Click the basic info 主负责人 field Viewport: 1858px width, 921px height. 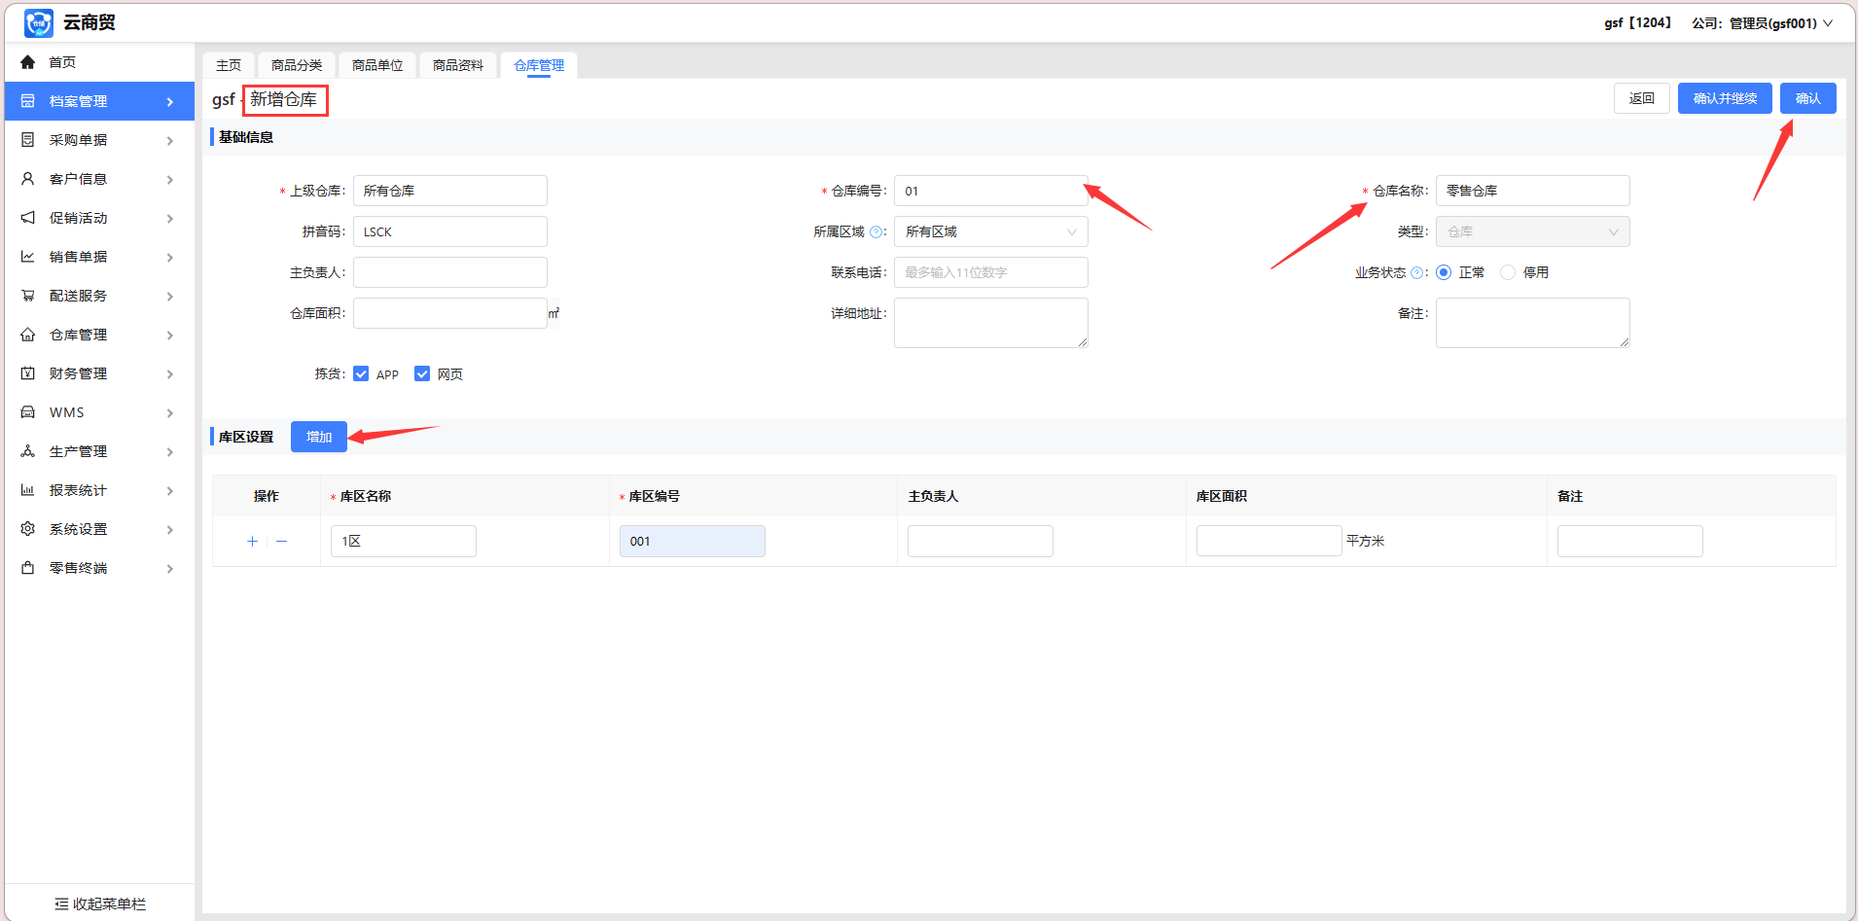point(449,272)
